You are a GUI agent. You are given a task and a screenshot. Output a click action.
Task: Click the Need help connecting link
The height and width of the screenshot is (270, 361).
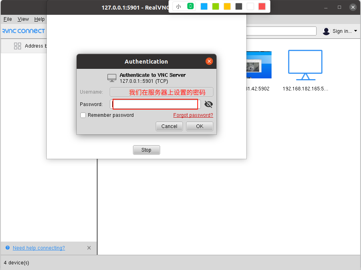pos(38,248)
